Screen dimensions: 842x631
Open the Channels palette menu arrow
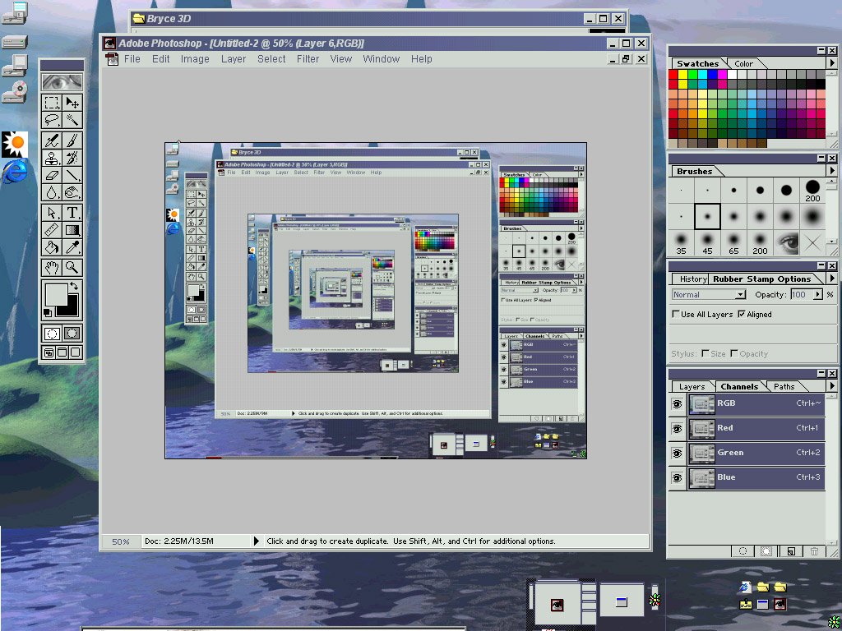click(x=832, y=386)
